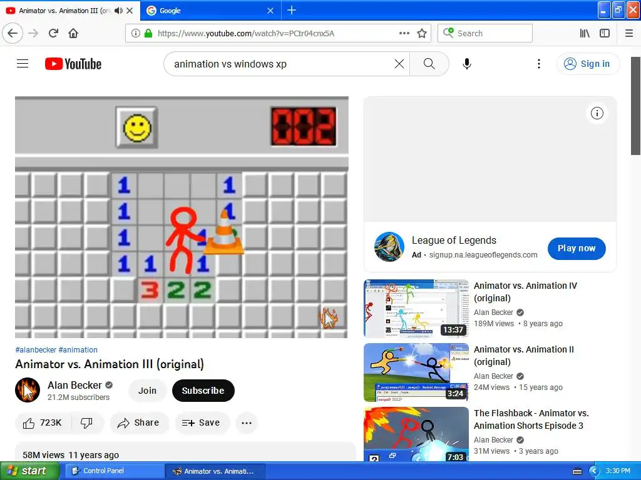The image size is (641, 480).
Task: Switch to Control Panel taskbar window
Action: 115,471
